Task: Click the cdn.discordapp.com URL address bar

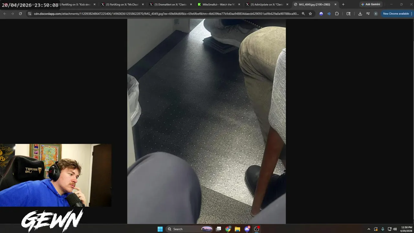Action: click(x=166, y=14)
